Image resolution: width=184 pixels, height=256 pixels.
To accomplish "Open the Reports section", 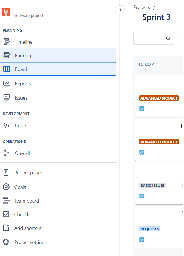I will (x=23, y=83).
